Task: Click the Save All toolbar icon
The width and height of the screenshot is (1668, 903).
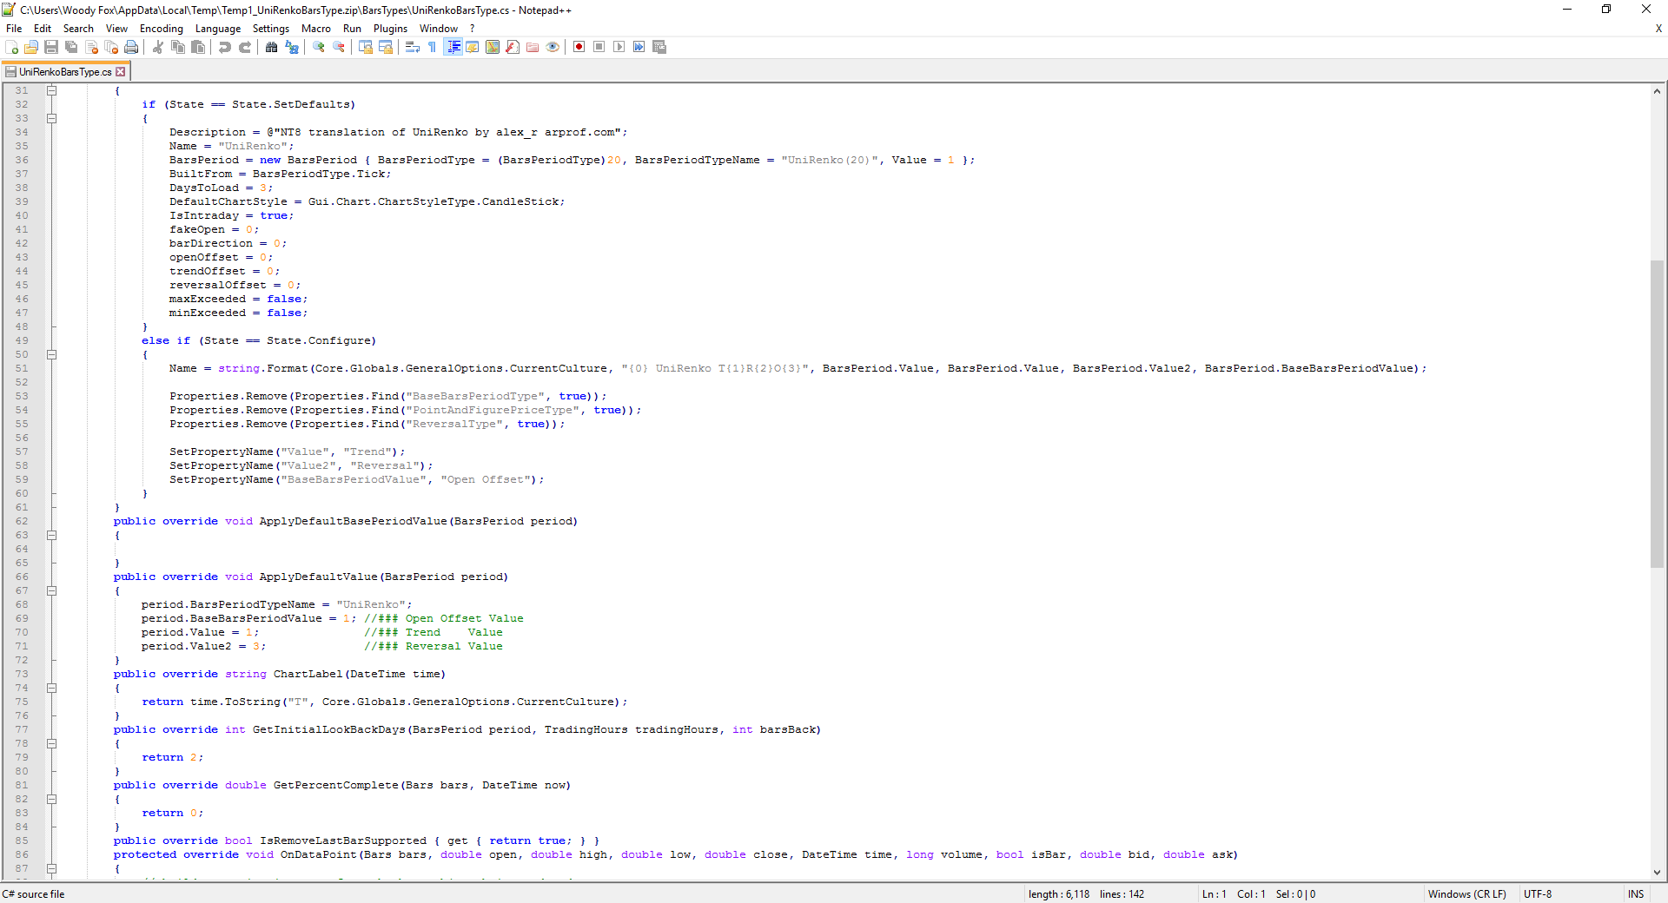Action: click(71, 47)
